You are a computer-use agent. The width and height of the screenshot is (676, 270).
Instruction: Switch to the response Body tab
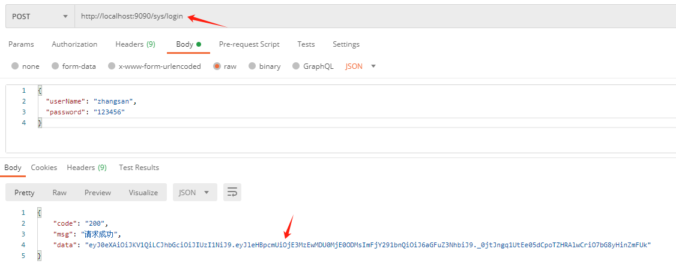(13, 168)
